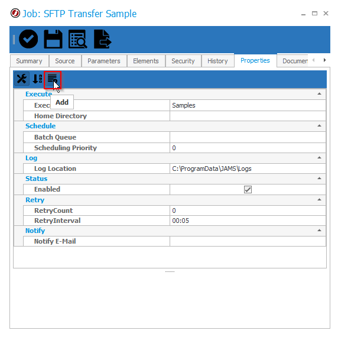The width and height of the screenshot is (338, 353).
Task: Toggle the Enabled checkbox
Action: tap(248, 190)
